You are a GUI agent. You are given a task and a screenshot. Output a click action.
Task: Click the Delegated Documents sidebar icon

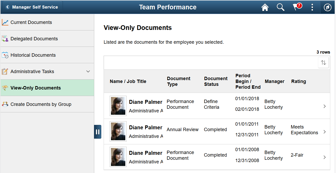coord(5,39)
